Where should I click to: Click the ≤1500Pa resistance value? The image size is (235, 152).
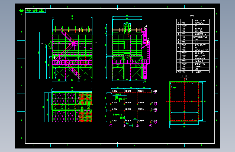(198, 67)
